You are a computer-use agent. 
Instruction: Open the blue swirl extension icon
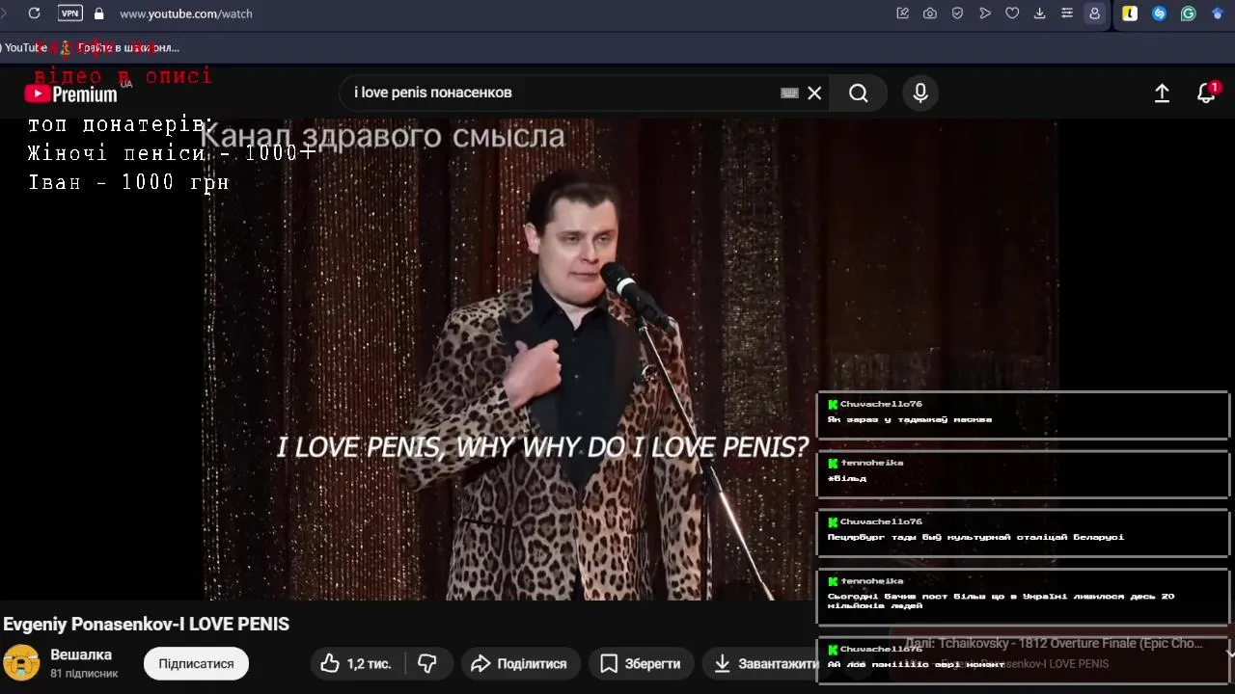coord(1160,13)
